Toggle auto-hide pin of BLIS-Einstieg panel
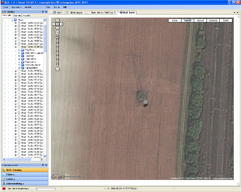The image size is (241, 192). (43, 12)
